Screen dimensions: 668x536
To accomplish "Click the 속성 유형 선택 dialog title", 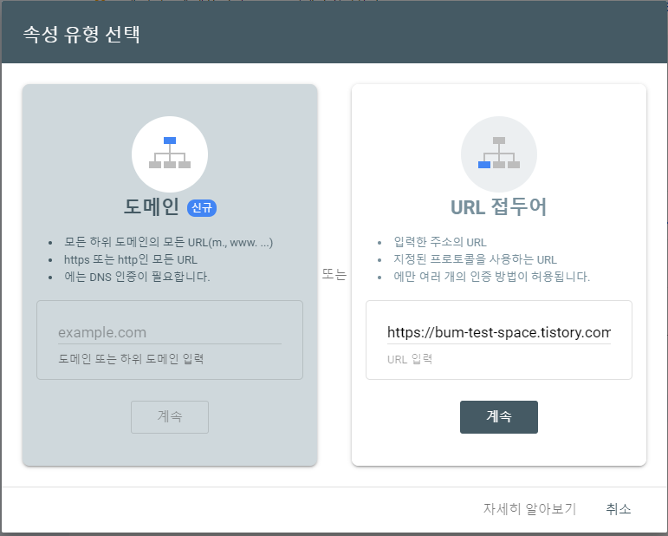I will pyautogui.click(x=81, y=34).
